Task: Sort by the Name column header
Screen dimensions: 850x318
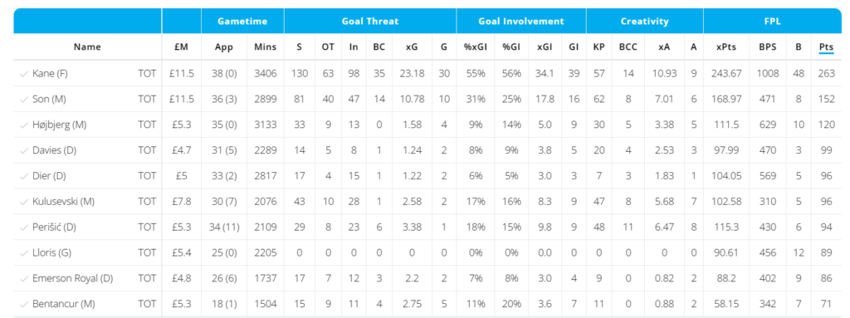Action: [x=87, y=47]
